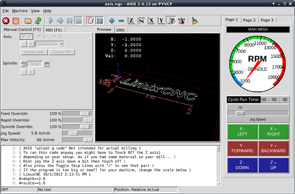Viewport: 295px width, 194px height.
Task: Click the jog minus button
Action: click(x=24, y=44)
